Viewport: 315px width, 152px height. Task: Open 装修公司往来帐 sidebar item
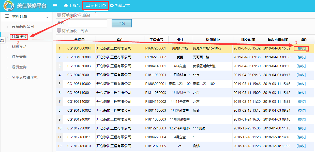[25, 77]
